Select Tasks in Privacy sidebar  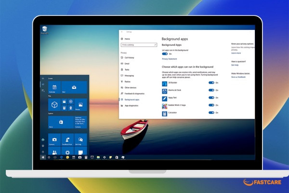tap(125, 69)
